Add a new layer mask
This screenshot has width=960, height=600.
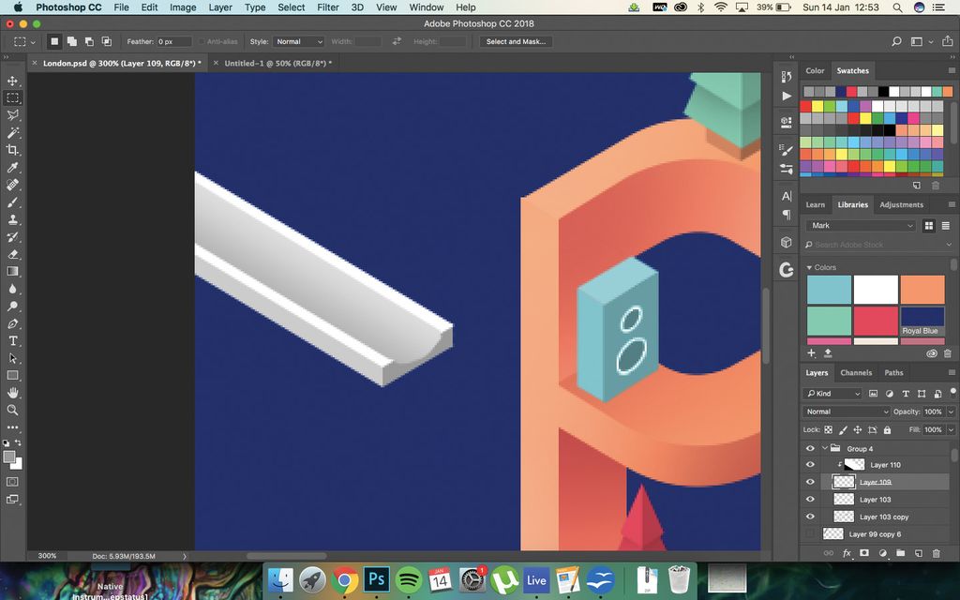point(864,553)
